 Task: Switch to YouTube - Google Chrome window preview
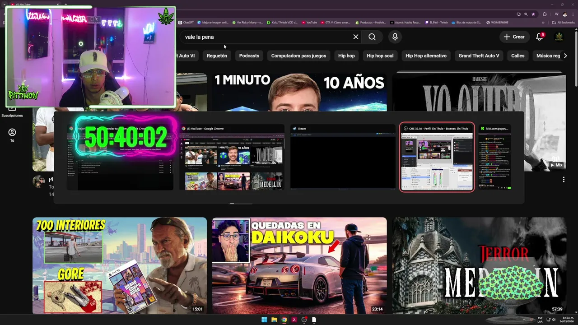(232, 157)
